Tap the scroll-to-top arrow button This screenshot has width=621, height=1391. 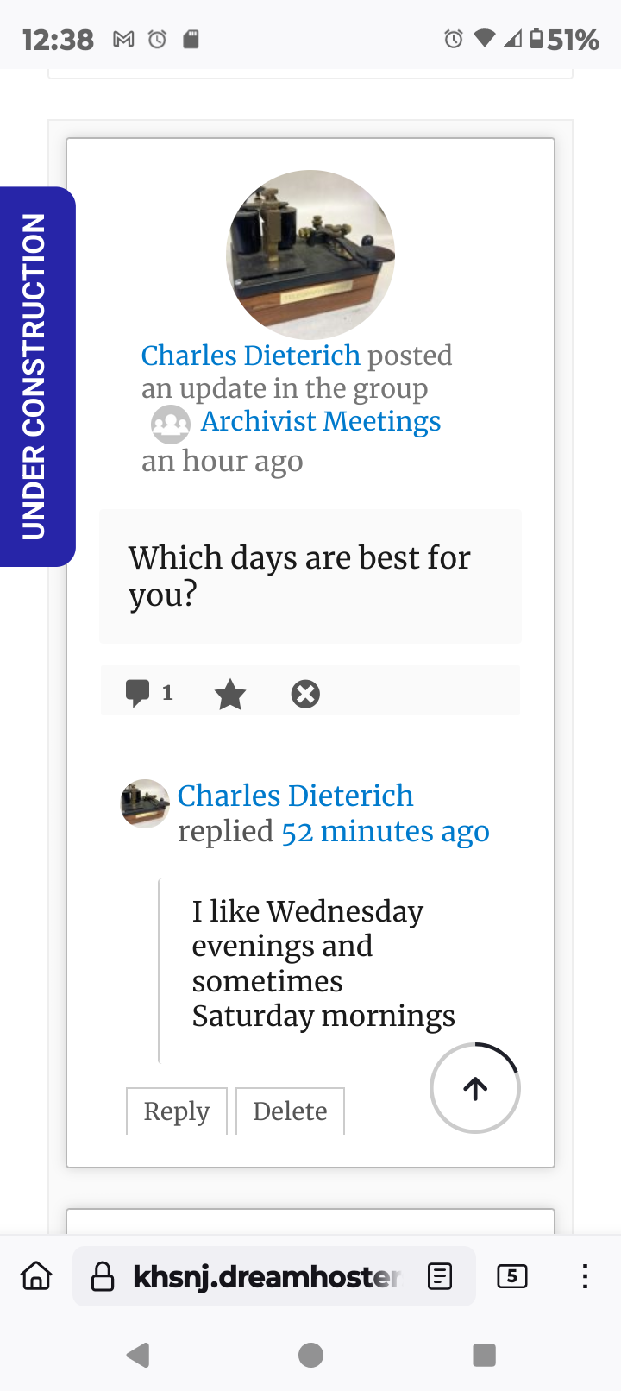click(x=475, y=1088)
